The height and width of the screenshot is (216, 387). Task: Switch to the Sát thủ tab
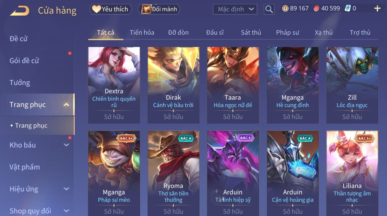point(251,33)
